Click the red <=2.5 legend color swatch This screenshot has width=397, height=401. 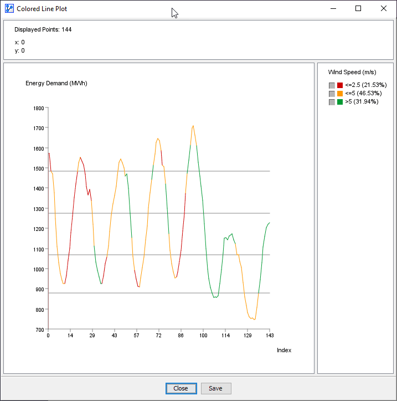(x=340, y=85)
